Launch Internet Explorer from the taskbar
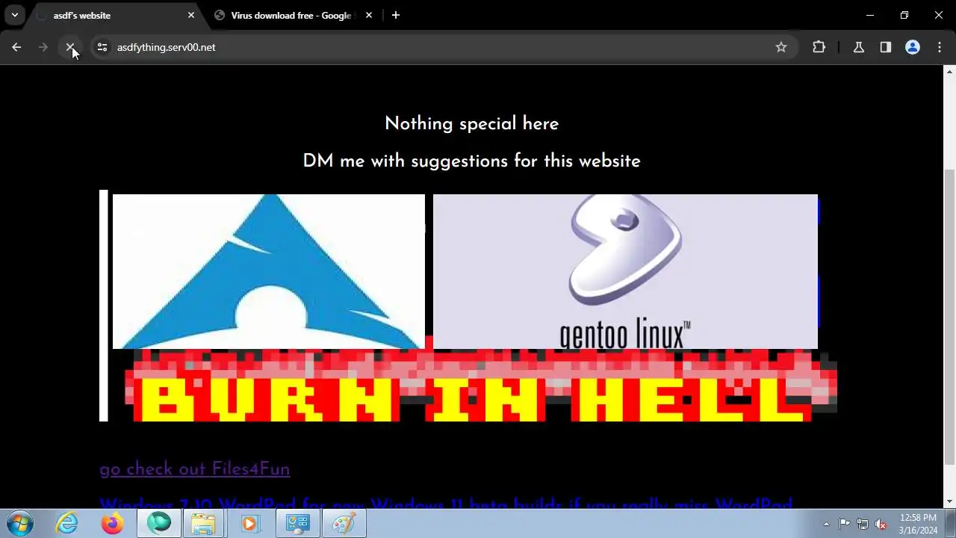 pos(67,524)
